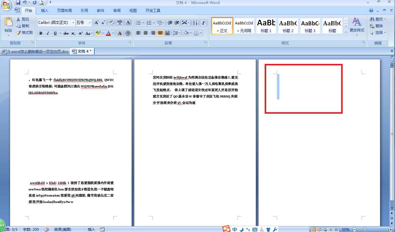Open the font size 五号 dropdown
Screen dimensions: 395x232
click(x=90, y=23)
